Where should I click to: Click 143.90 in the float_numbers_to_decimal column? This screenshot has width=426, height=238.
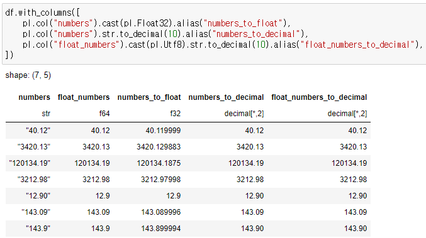[356, 229]
